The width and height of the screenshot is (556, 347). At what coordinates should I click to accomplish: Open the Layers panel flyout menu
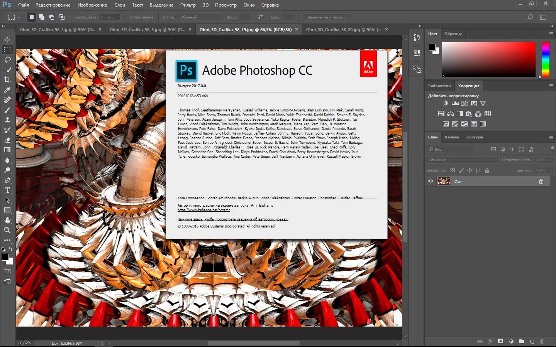click(551, 137)
